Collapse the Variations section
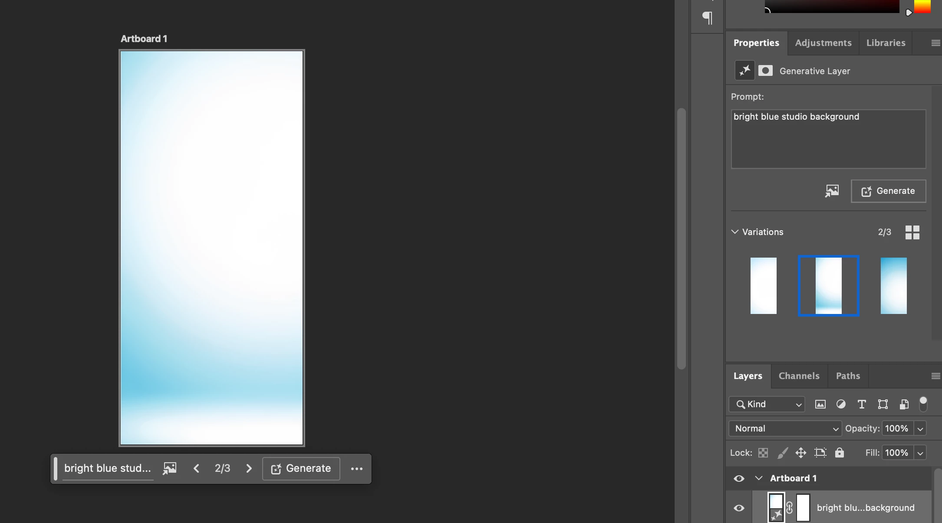942x523 pixels. pos(735,232)
